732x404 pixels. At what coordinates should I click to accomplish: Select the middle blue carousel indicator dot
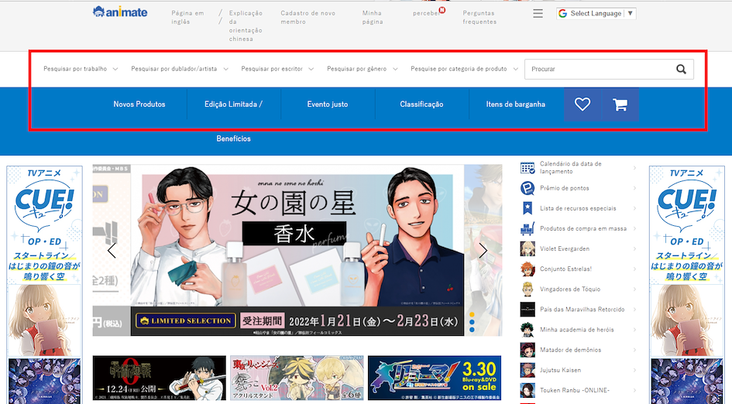(x=472, y=322)
